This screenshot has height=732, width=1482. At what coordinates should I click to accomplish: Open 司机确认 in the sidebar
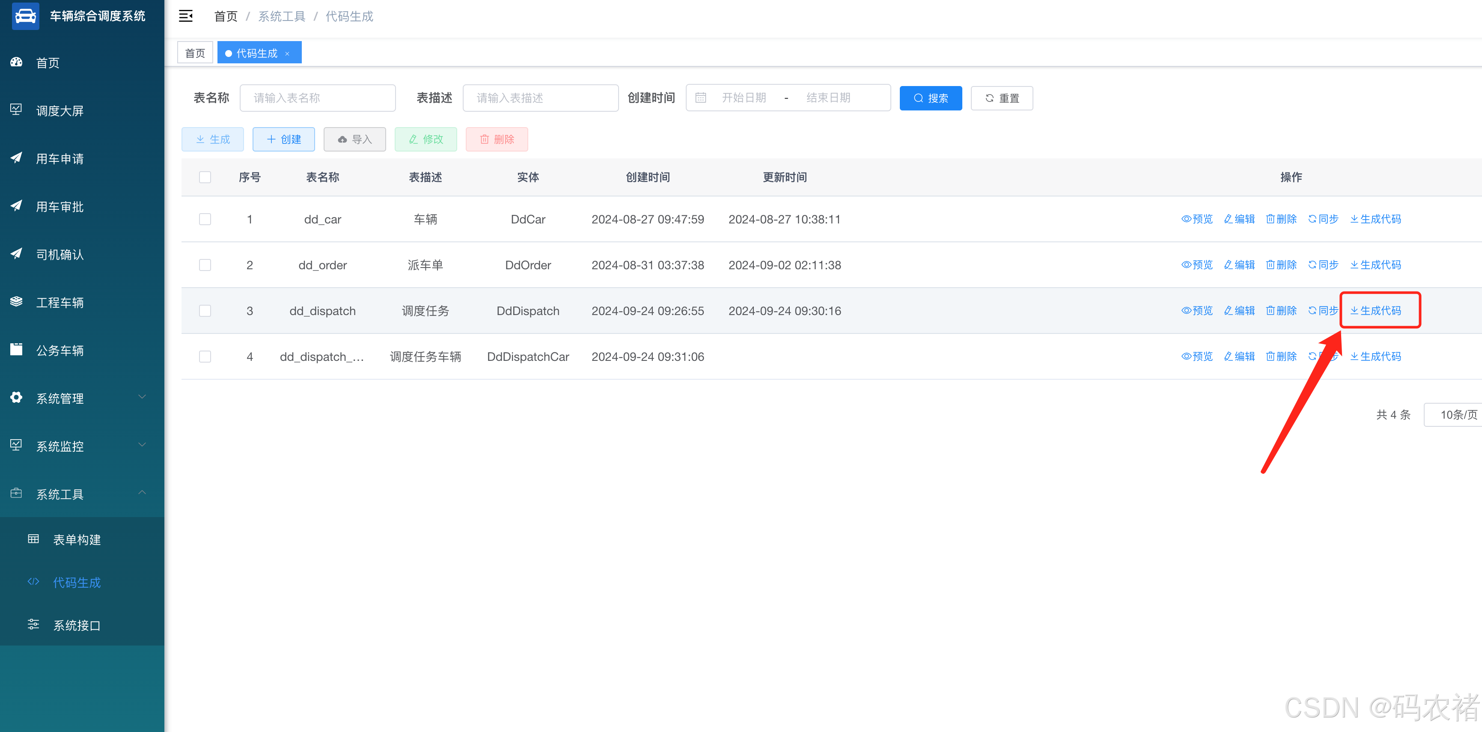82,254
